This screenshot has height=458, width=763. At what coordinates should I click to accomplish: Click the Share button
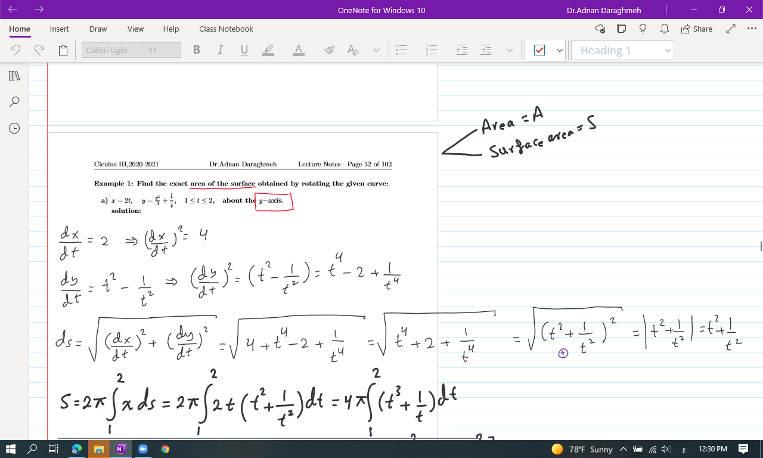click(696, 29)
